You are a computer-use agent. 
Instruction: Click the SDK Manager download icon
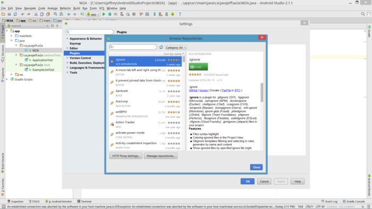click(166, 14)
